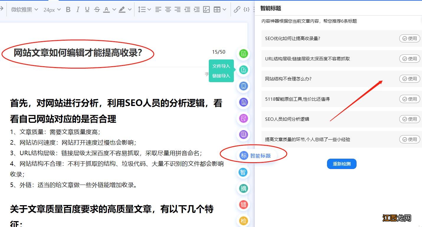Click the line '5、外链：适当的给文章做一些外链'
Viewport: 422px width, 227px height.
[x=74, y=185]
